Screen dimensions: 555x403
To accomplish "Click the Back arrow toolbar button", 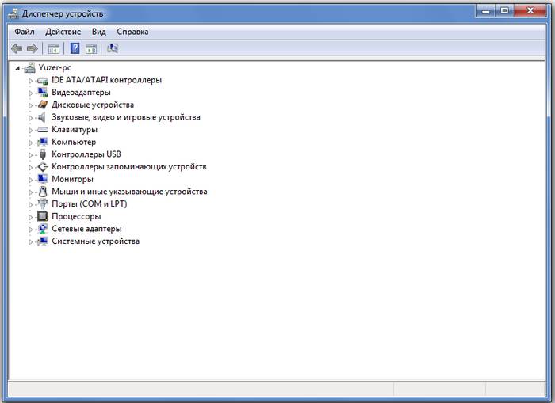I will click(17, 49).
